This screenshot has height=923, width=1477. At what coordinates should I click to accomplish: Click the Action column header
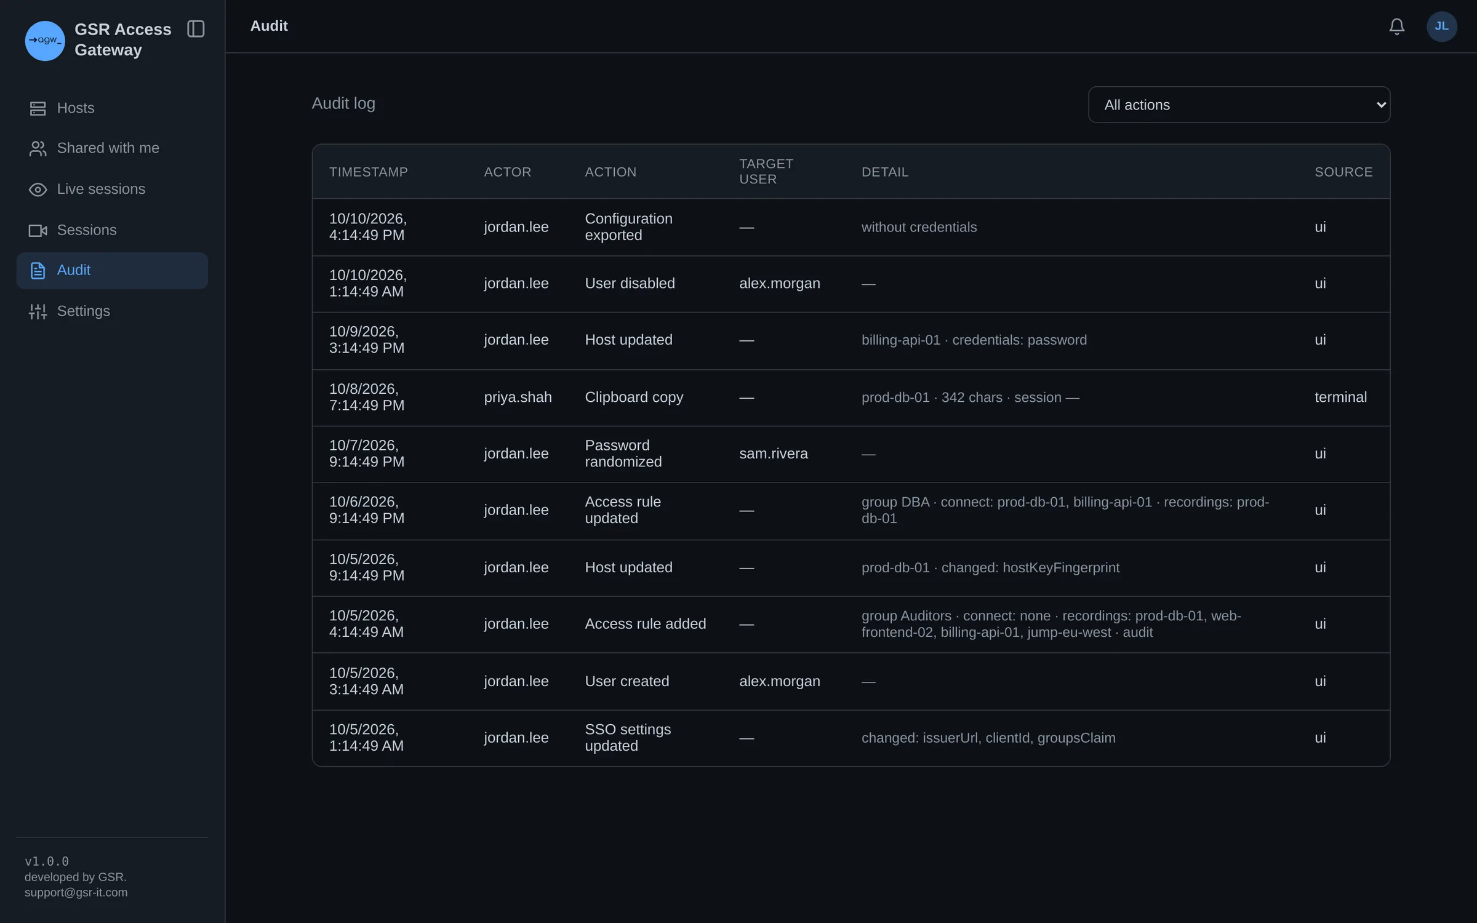610,172
